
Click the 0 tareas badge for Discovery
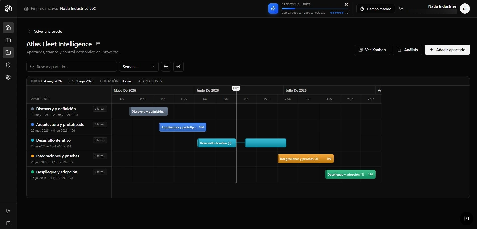pyautogui.click(x=100, y=109)
